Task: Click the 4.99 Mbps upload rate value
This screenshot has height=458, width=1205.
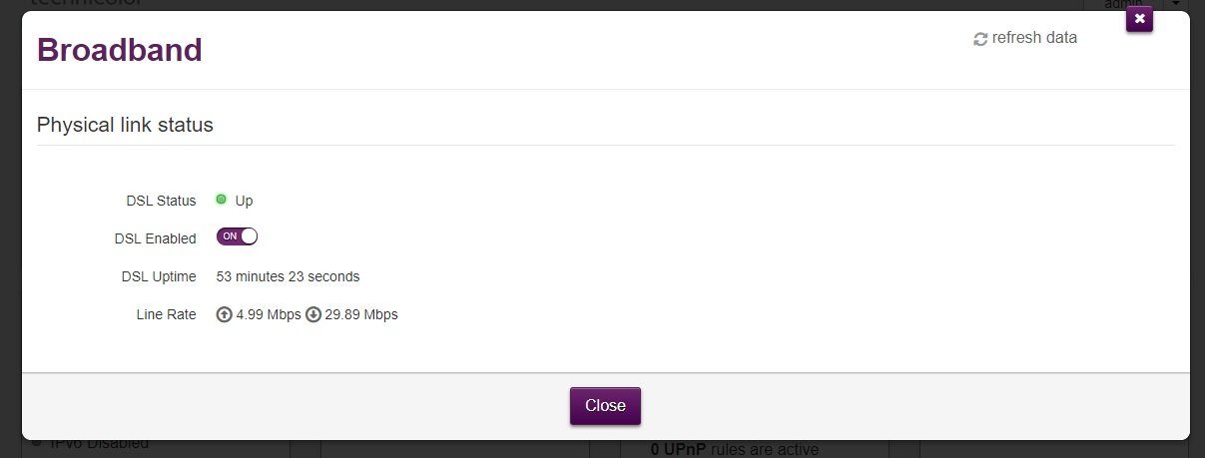Action: [269, 315]
